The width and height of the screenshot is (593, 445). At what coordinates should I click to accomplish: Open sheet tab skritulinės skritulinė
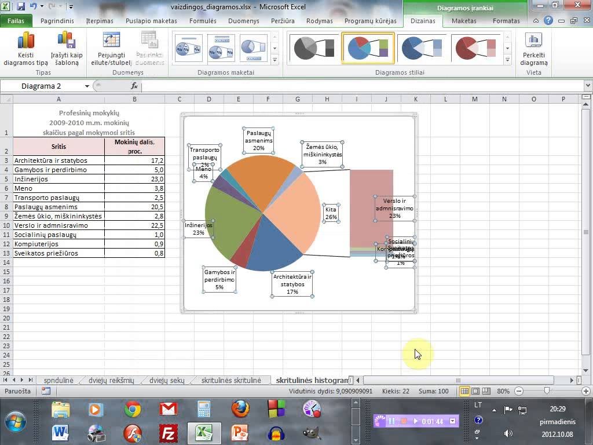[231, 380]
